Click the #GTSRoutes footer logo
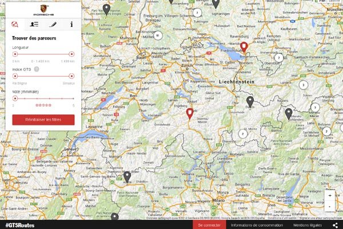343x229 pixels. [20, 225]
